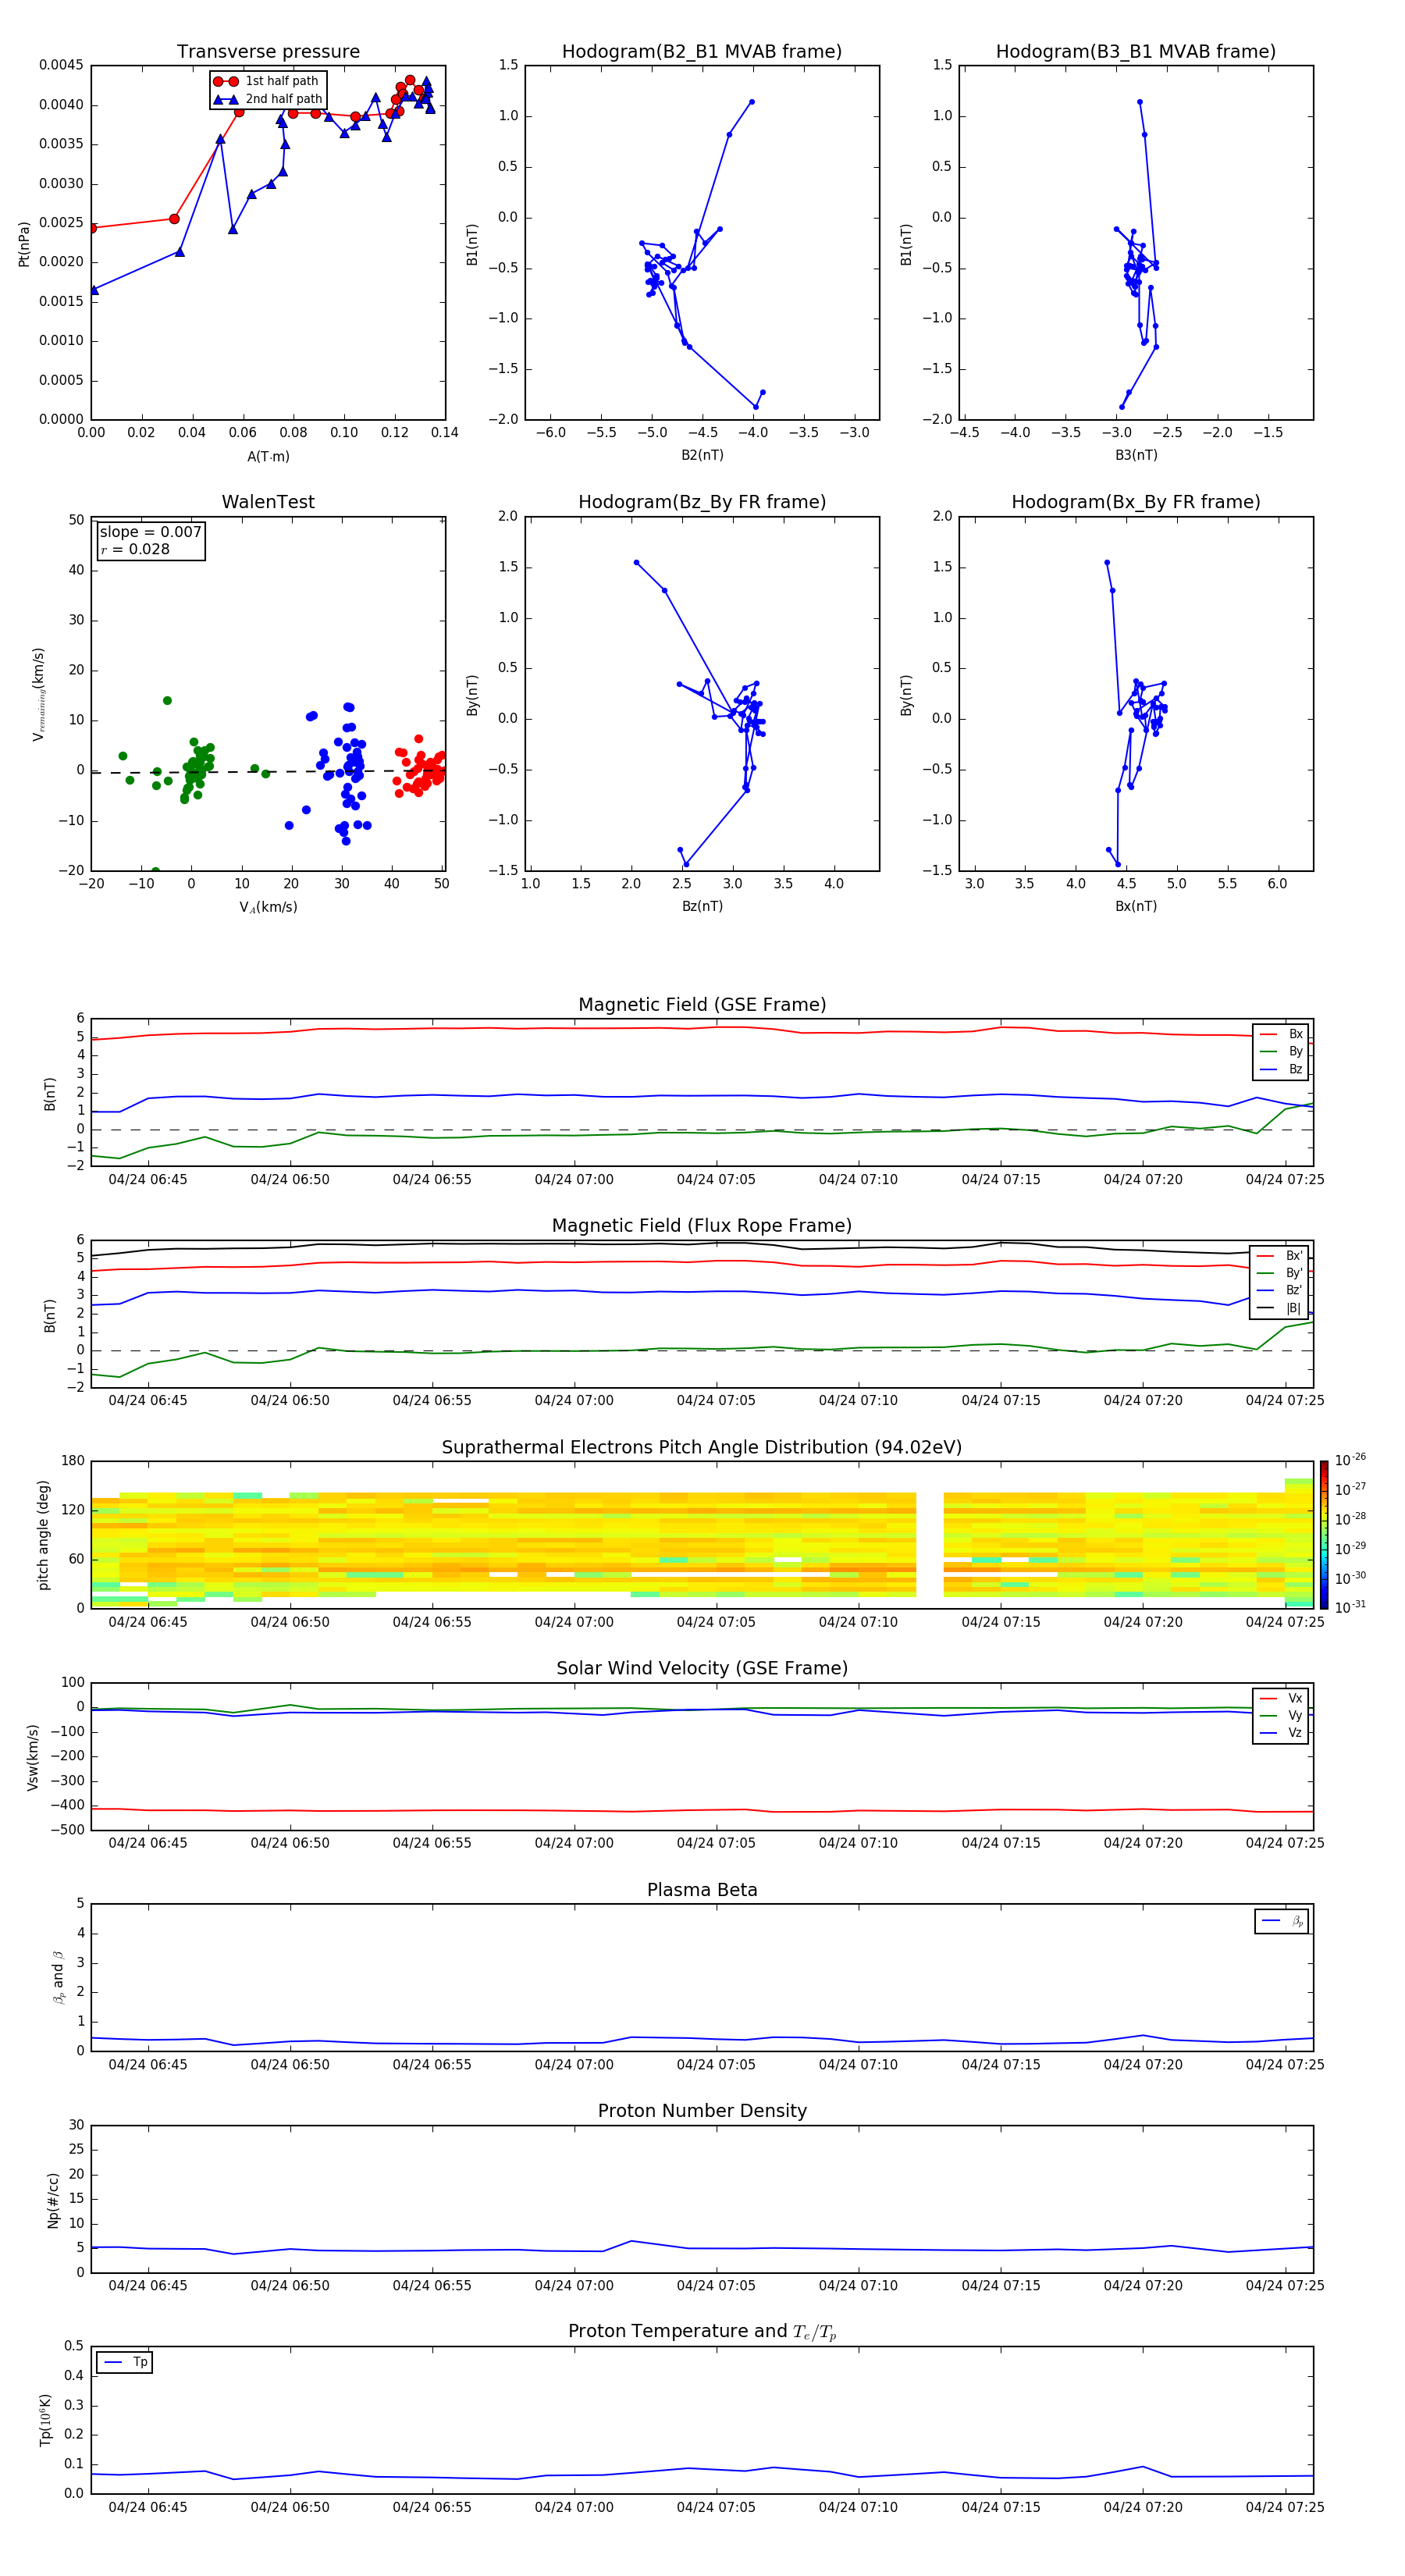The image size is (1405, 2576).
Task: Click the "Proton Number Density" title
Action: 702,2111
